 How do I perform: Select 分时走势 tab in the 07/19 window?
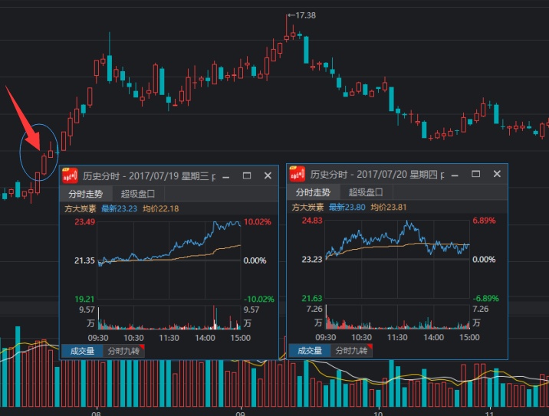[x=85, y=193]
